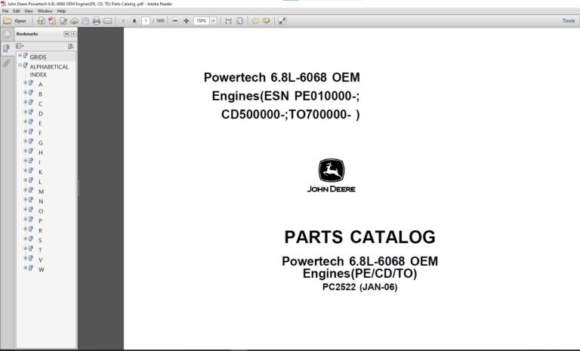Open the Tools pane

[569, 21]
